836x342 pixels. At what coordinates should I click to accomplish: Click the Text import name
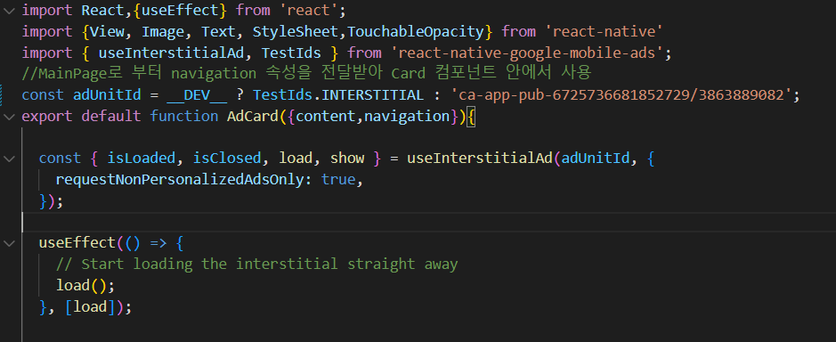click(219, 31)
